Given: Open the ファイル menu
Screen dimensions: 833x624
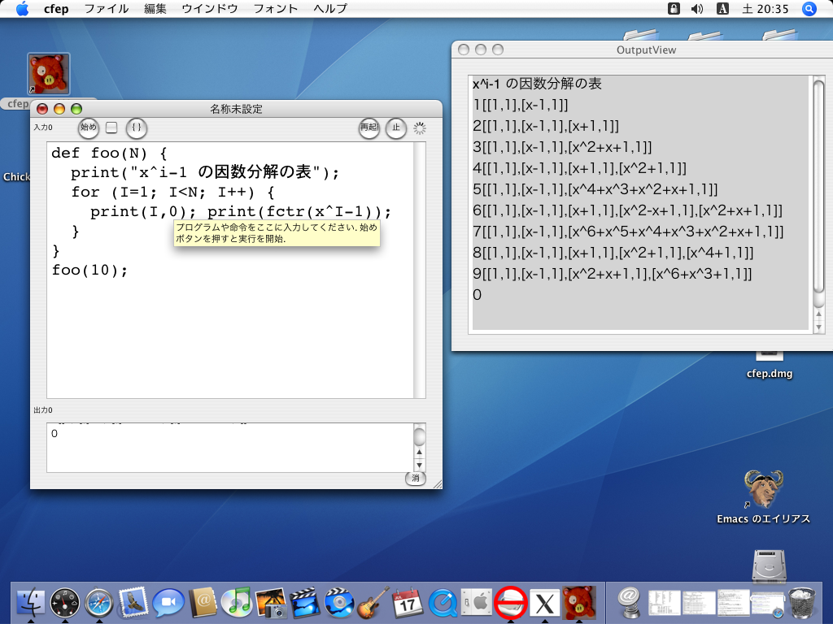Looking at the screenshot, I should [x=107, y=9].
